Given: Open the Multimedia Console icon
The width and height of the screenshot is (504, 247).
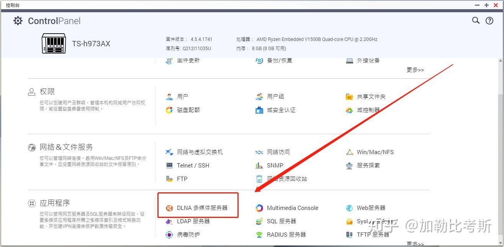Looking at the screenshot, I should click(x=259, y=208).
